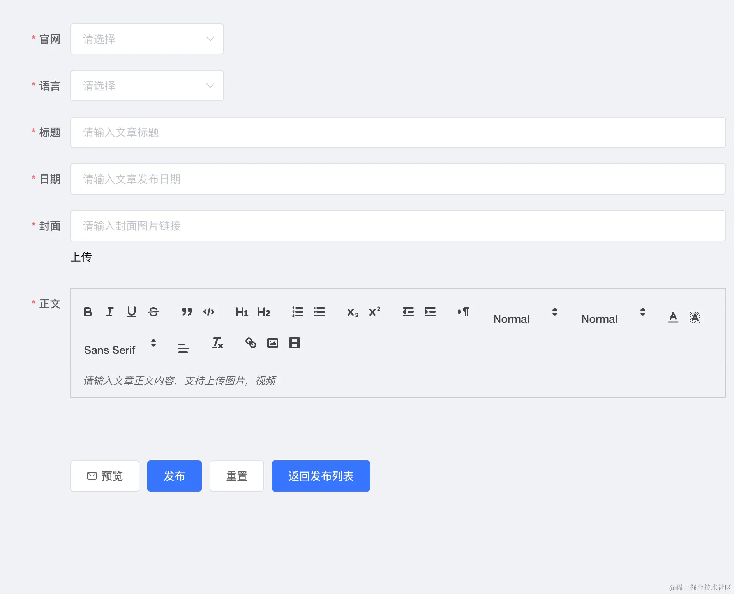The image size is (734, 594).
Task: Insert a code block
Action: coord(209,311)
